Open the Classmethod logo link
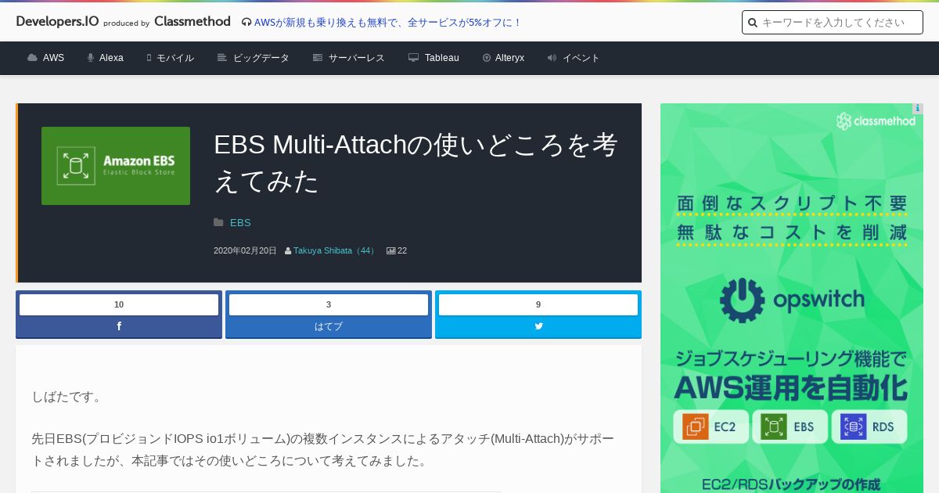Image resolution: width=939 pixels, height=493 pixels. coord(192,22)
